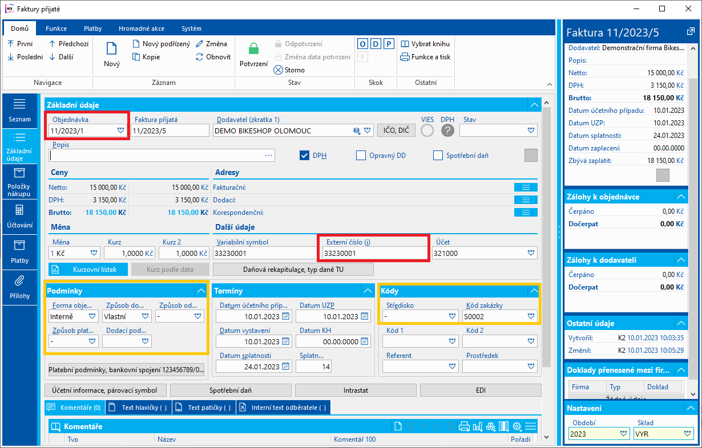Viewport: 702px width, 448px height.
Task: Go to the first record with První
Action: coord(20,44)
